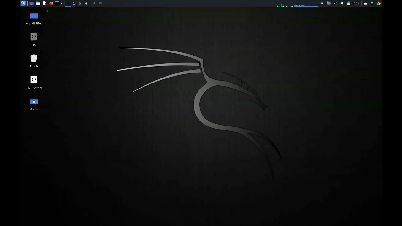402x226 pixels.
Task: Select the dimmed Firefox window button in the taskbar
Action: click(94, 3)
